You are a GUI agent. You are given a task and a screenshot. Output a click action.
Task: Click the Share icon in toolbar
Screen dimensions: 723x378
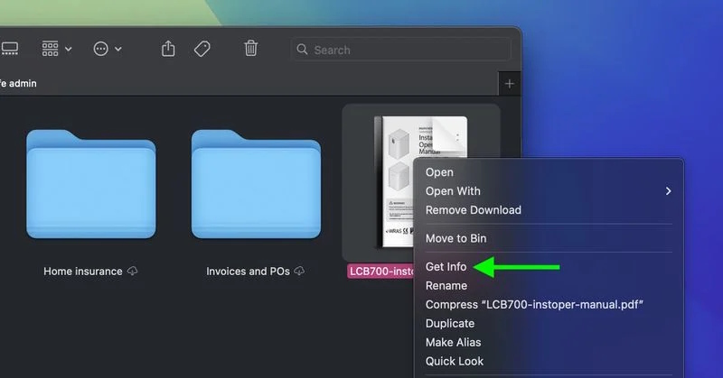(x=168, y=49)
